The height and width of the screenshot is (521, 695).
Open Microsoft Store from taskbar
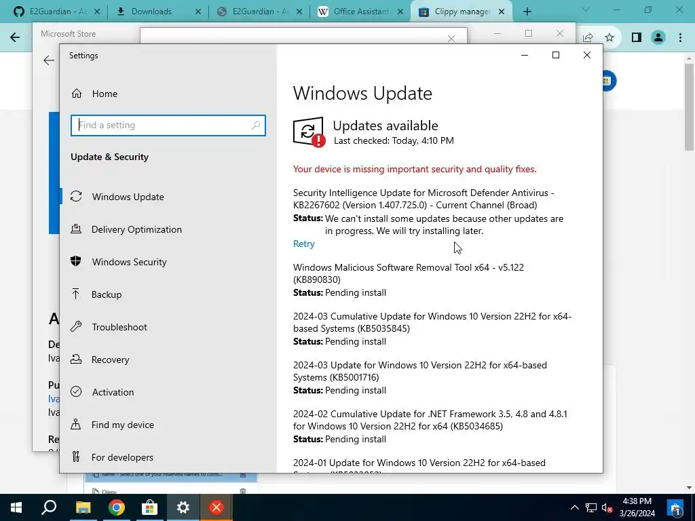(150, 507)
